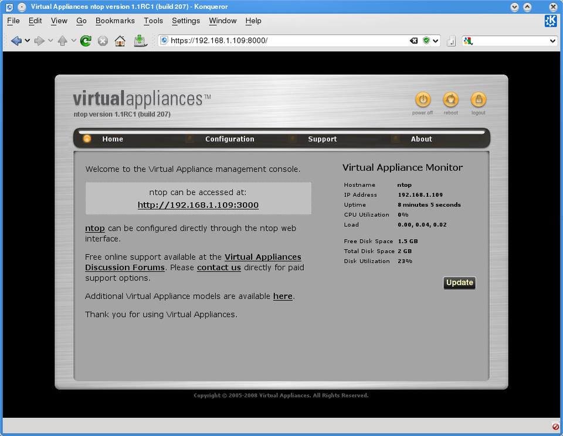Click the reboot icon
563x436 pixels.
coord(450,100)
